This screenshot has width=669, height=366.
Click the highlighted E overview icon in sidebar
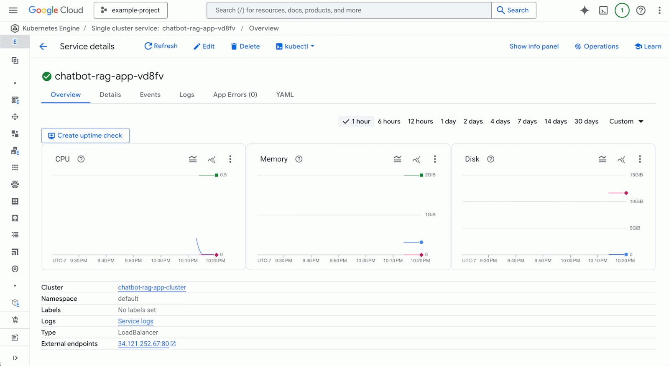click(x=15, y=42)
